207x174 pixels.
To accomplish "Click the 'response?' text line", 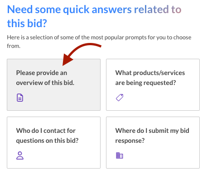I will [130, 141].
